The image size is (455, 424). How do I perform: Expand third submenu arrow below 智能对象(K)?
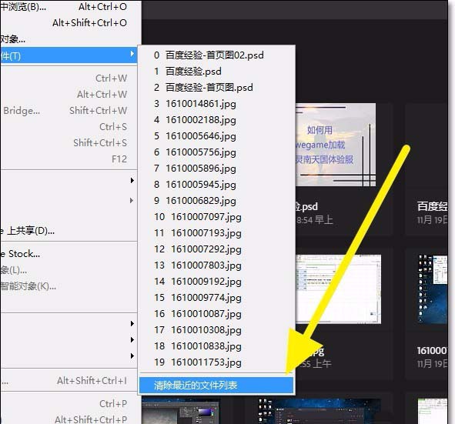pyautogui.click(x=132, y=356)
